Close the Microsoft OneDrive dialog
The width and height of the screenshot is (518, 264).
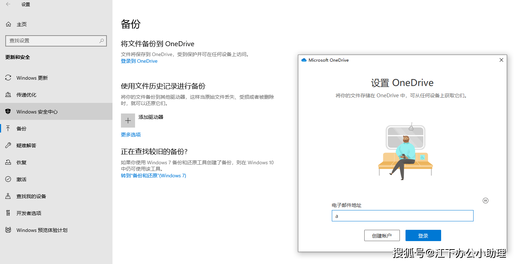coord(501,60)
